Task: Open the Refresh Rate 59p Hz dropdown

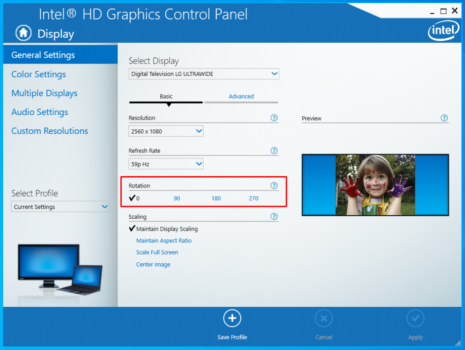Action: pos(166,164)
